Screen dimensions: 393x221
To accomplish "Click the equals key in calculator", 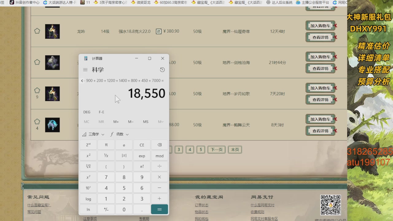I will [159, 209].
